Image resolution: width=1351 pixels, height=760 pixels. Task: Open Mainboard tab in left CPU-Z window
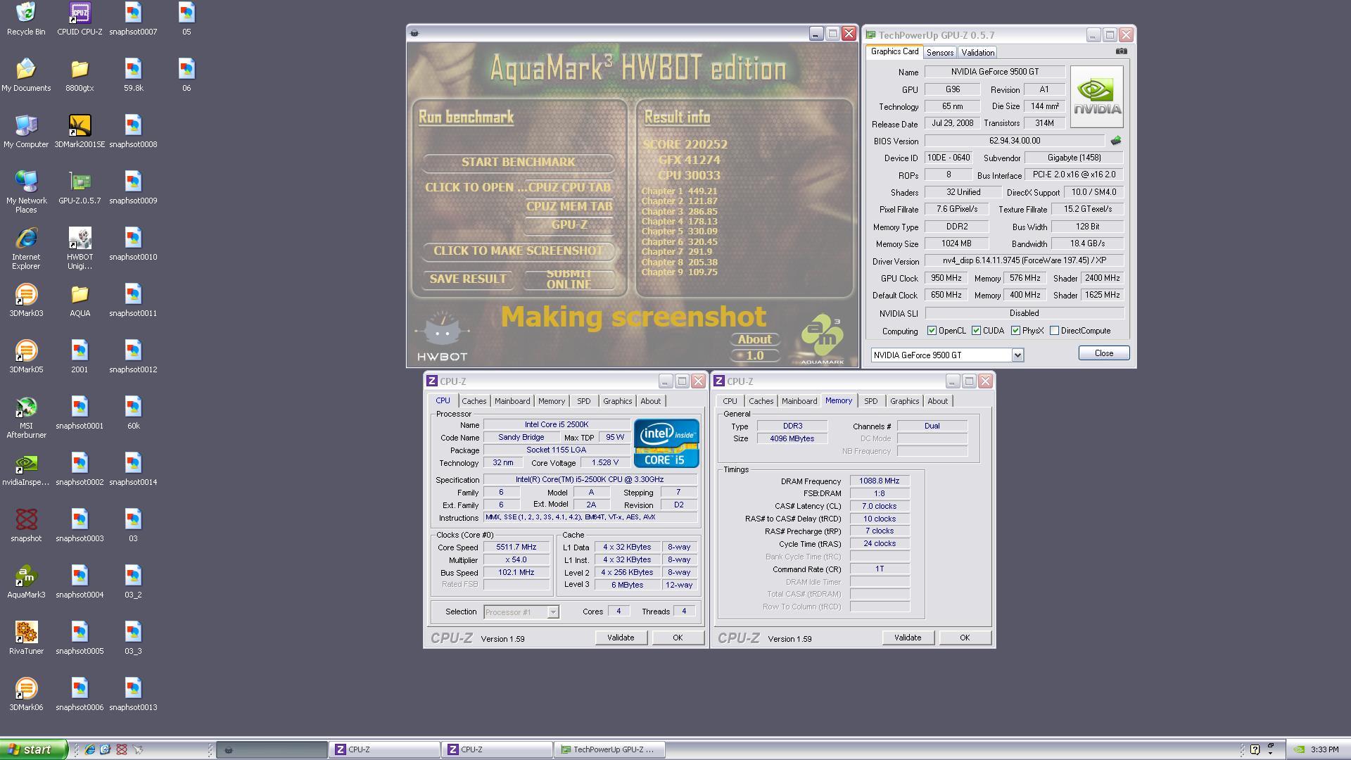(x=512, y=401)
